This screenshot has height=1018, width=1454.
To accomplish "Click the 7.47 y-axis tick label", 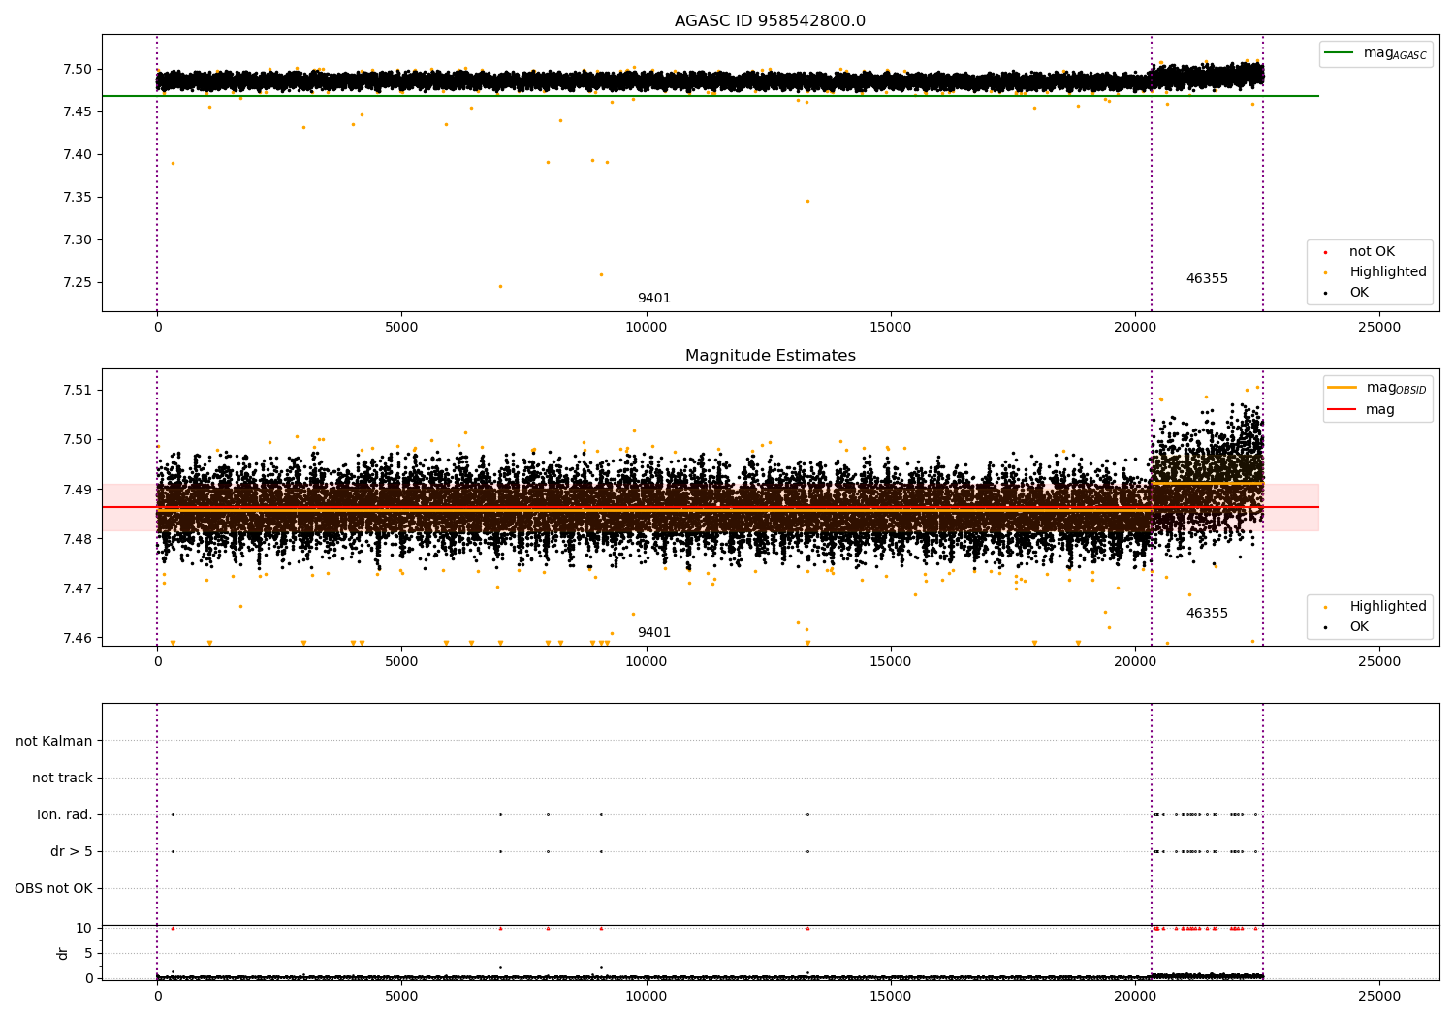I will pyautogui.click(x=78, y=589).
